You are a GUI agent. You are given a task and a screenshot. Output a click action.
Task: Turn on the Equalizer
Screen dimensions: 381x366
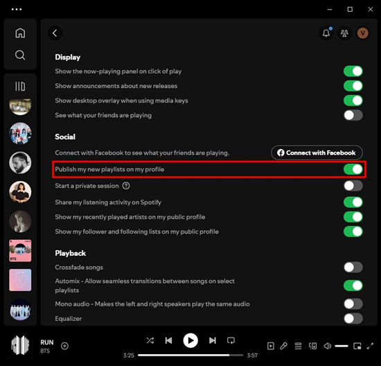point(353,319)
